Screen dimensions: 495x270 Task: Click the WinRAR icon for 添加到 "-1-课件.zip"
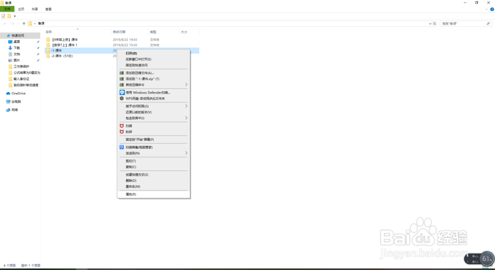pyautogui.click(x=122, y=79)
